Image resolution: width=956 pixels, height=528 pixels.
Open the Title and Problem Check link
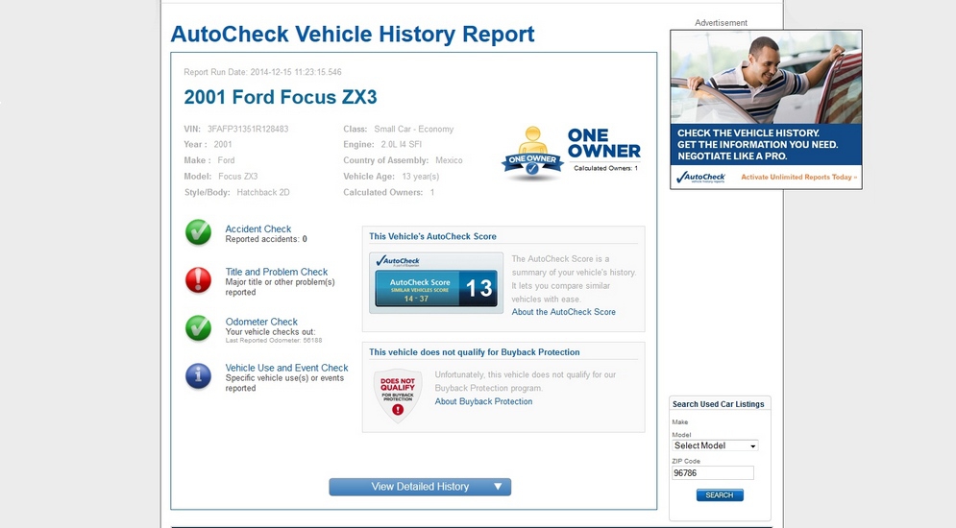click(x=276, y=272)
